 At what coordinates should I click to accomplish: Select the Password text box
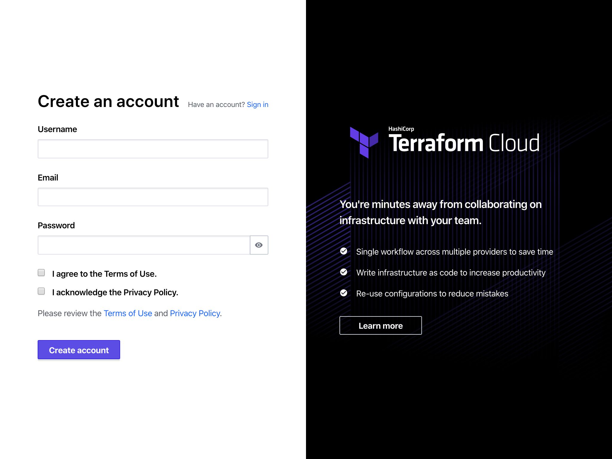(x=144, y=245)
